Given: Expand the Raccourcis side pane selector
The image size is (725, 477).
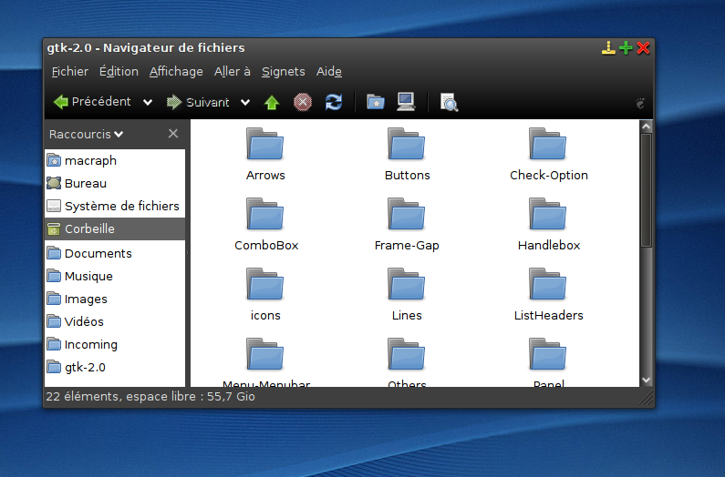Looking at the screenshot, I should click(86, 134).
